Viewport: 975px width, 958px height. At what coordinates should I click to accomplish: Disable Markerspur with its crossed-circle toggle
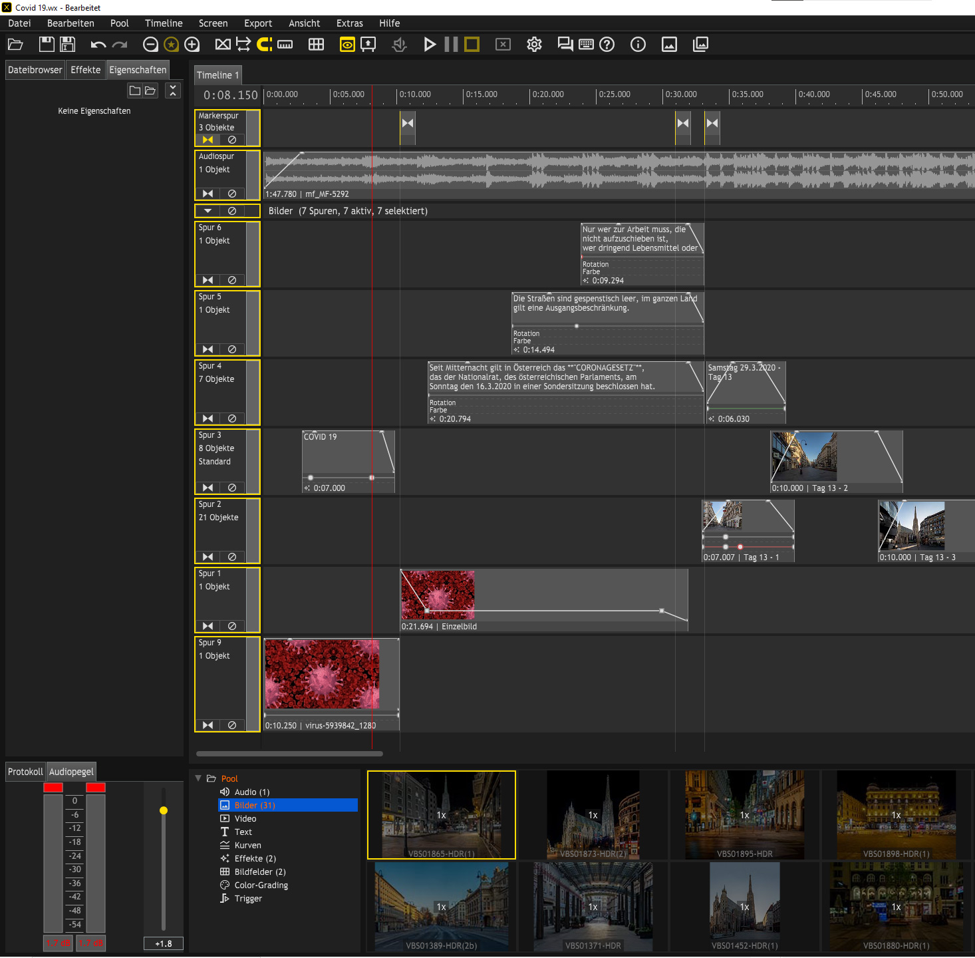(231, 140)
